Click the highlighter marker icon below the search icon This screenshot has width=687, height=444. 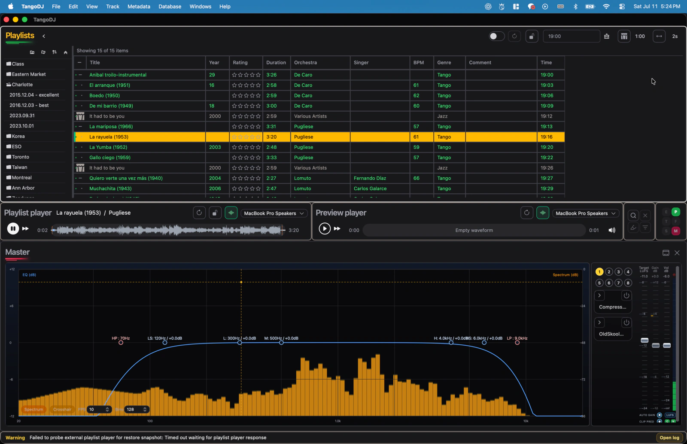pyautogui.click(x=633, y=228)
